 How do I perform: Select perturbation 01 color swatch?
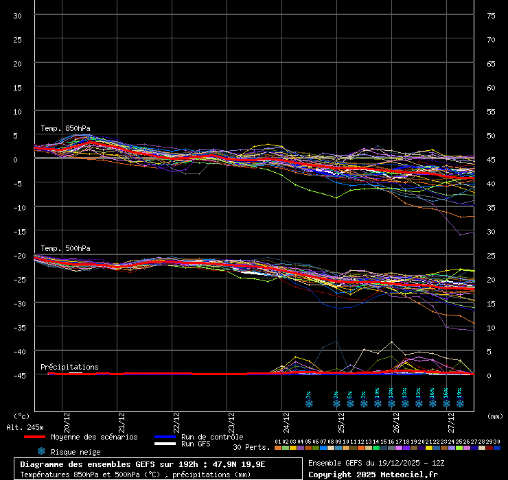click(277, 448)
